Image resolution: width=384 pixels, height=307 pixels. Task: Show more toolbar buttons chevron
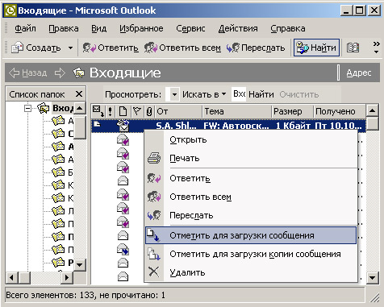tap(377, 47)
